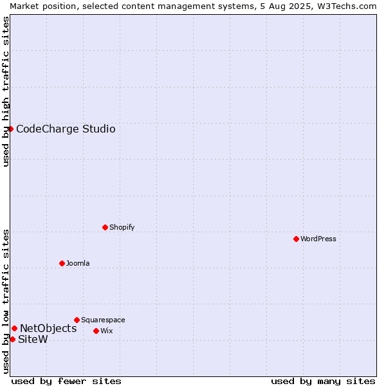Click the SiteW red data point
The height and width of the screenshot is (386, 386).
(x=13, y=340)
